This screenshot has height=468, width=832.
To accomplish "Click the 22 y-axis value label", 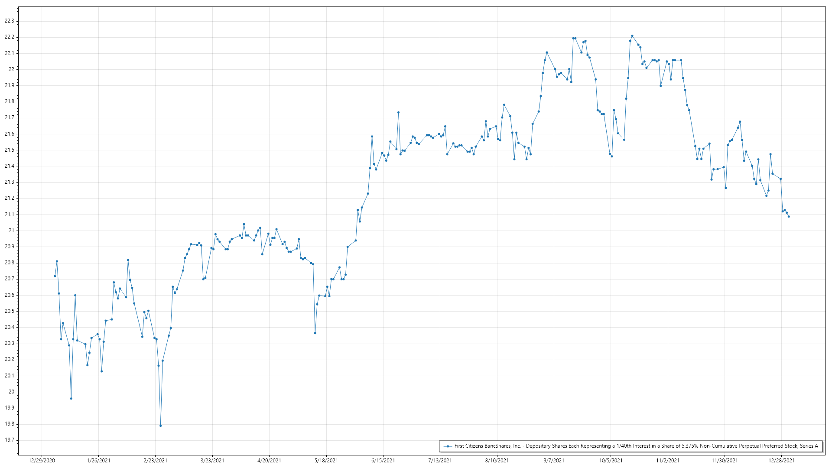I will point(11,69).
